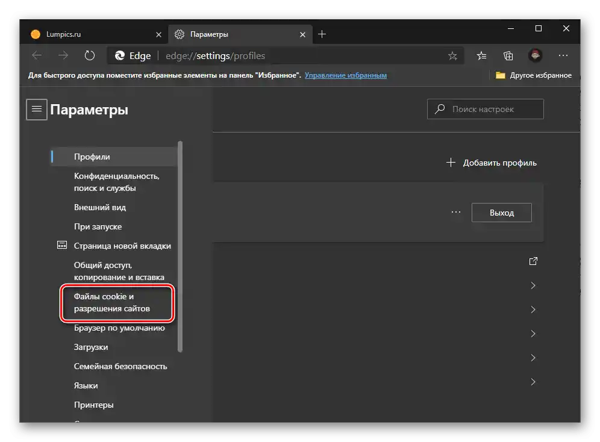Open browser Settings and more menu

coord(563,56)
